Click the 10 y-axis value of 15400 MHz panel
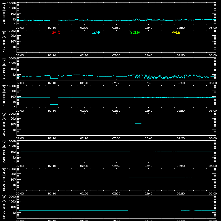The image size is (221, 221). coord(14,213)
